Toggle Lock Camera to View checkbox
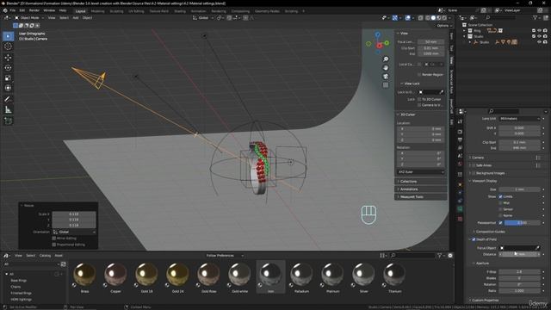The image size is (551, 310). tap(419, 105)
